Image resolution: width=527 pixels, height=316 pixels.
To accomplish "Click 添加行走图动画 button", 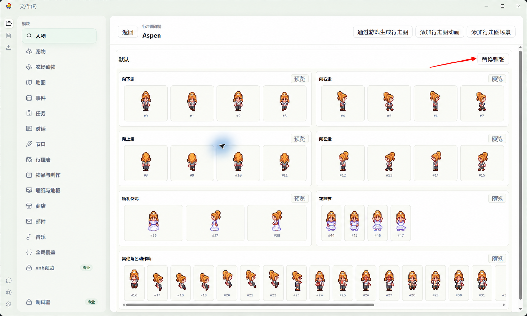I will [439, 32].
